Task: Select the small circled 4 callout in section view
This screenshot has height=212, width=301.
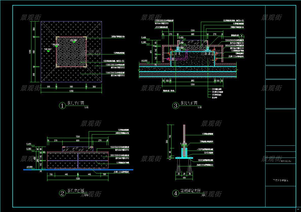Action: [x=242, y=37]
